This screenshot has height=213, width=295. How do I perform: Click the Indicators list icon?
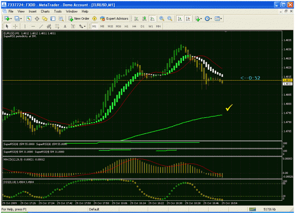coord(197,18)
